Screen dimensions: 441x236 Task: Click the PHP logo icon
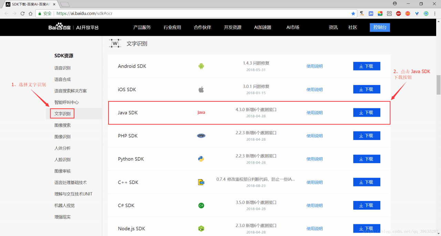(201, 136)
